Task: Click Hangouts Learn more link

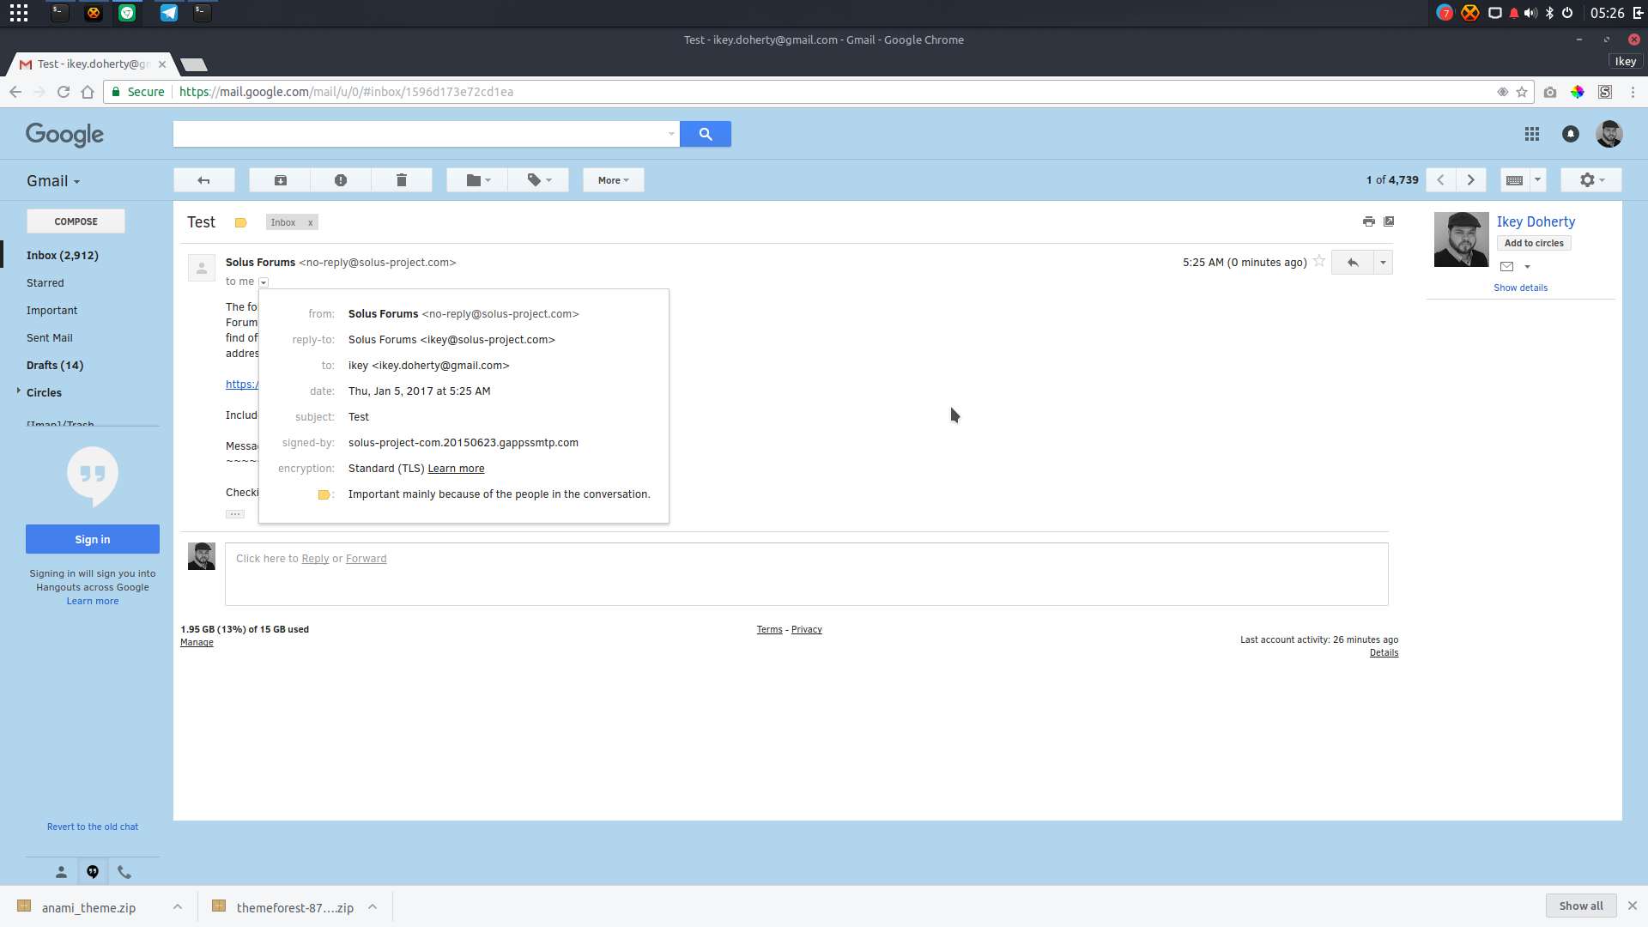Action: tap(93, 602)
